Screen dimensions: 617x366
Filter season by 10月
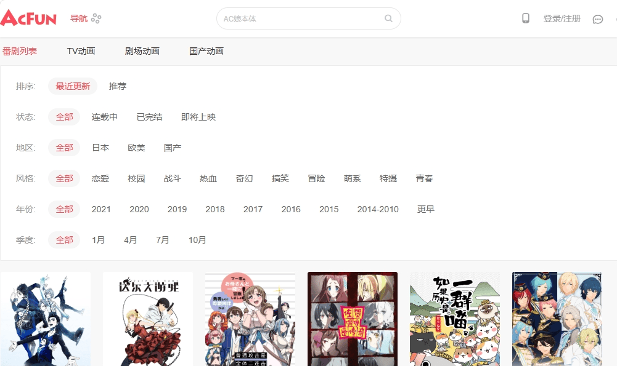click(197, 240)
